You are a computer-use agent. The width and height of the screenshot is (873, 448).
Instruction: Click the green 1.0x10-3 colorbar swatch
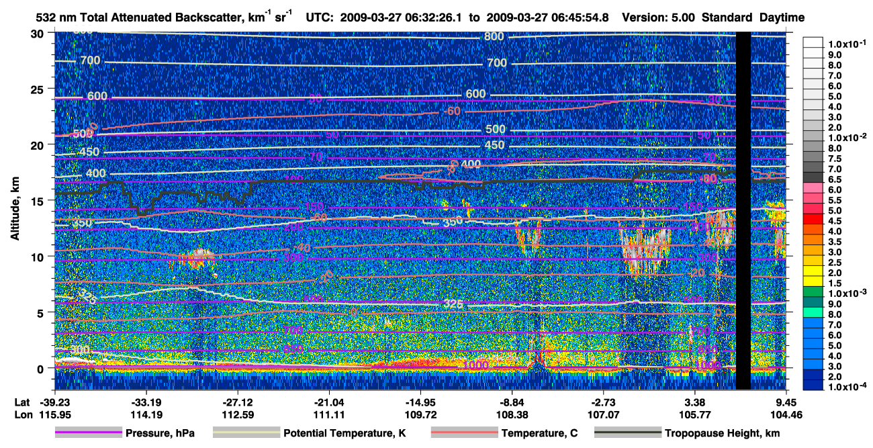coord(813,293)
